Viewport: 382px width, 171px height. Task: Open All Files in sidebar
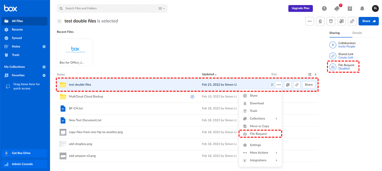click(x=24, y=21)
